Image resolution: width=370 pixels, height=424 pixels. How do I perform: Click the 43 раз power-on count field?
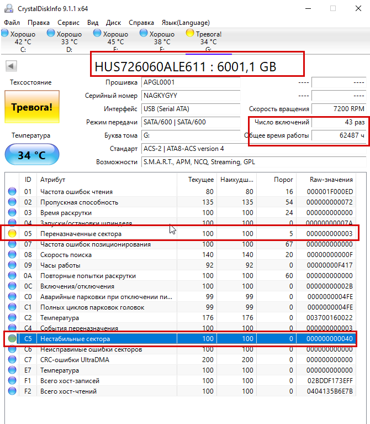[339, 122]
